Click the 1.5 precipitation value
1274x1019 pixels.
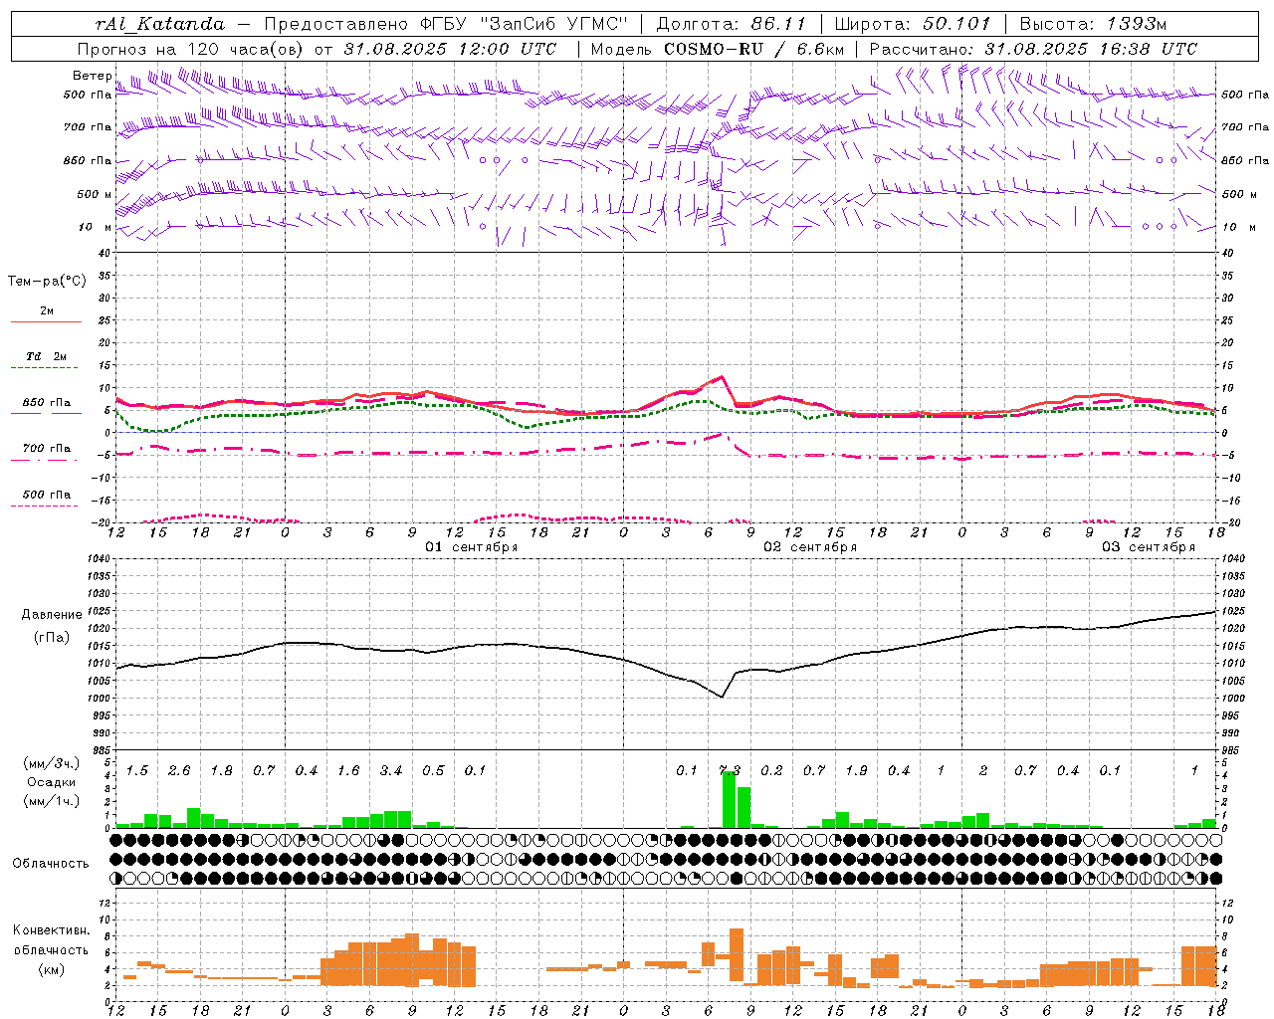coord(137,771)
